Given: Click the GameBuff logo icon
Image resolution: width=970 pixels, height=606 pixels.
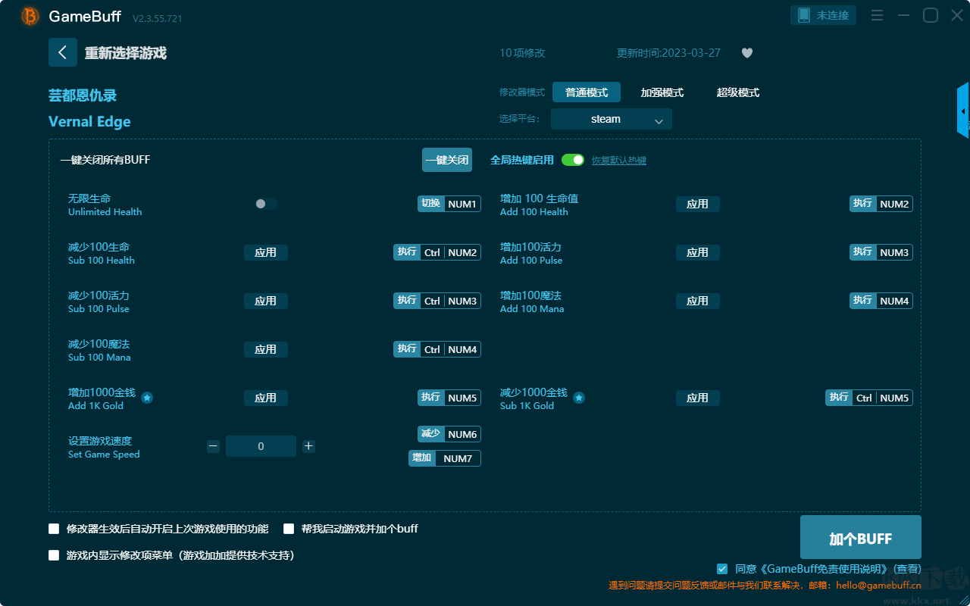Looking at the screenshot, I should click(x=30, y=16).
